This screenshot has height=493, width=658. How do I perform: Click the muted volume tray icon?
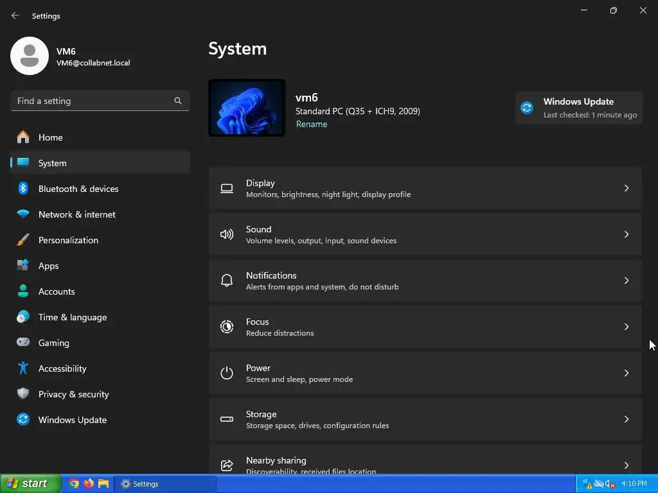(610, 484)
